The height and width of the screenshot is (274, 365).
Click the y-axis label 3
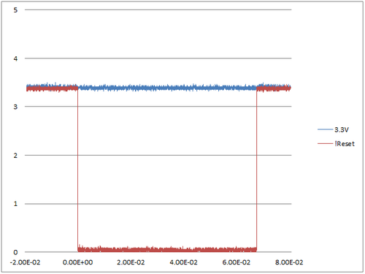coord(15,107)
